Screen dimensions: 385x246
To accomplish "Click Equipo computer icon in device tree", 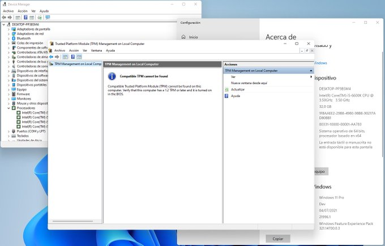I will click(14, 89).
